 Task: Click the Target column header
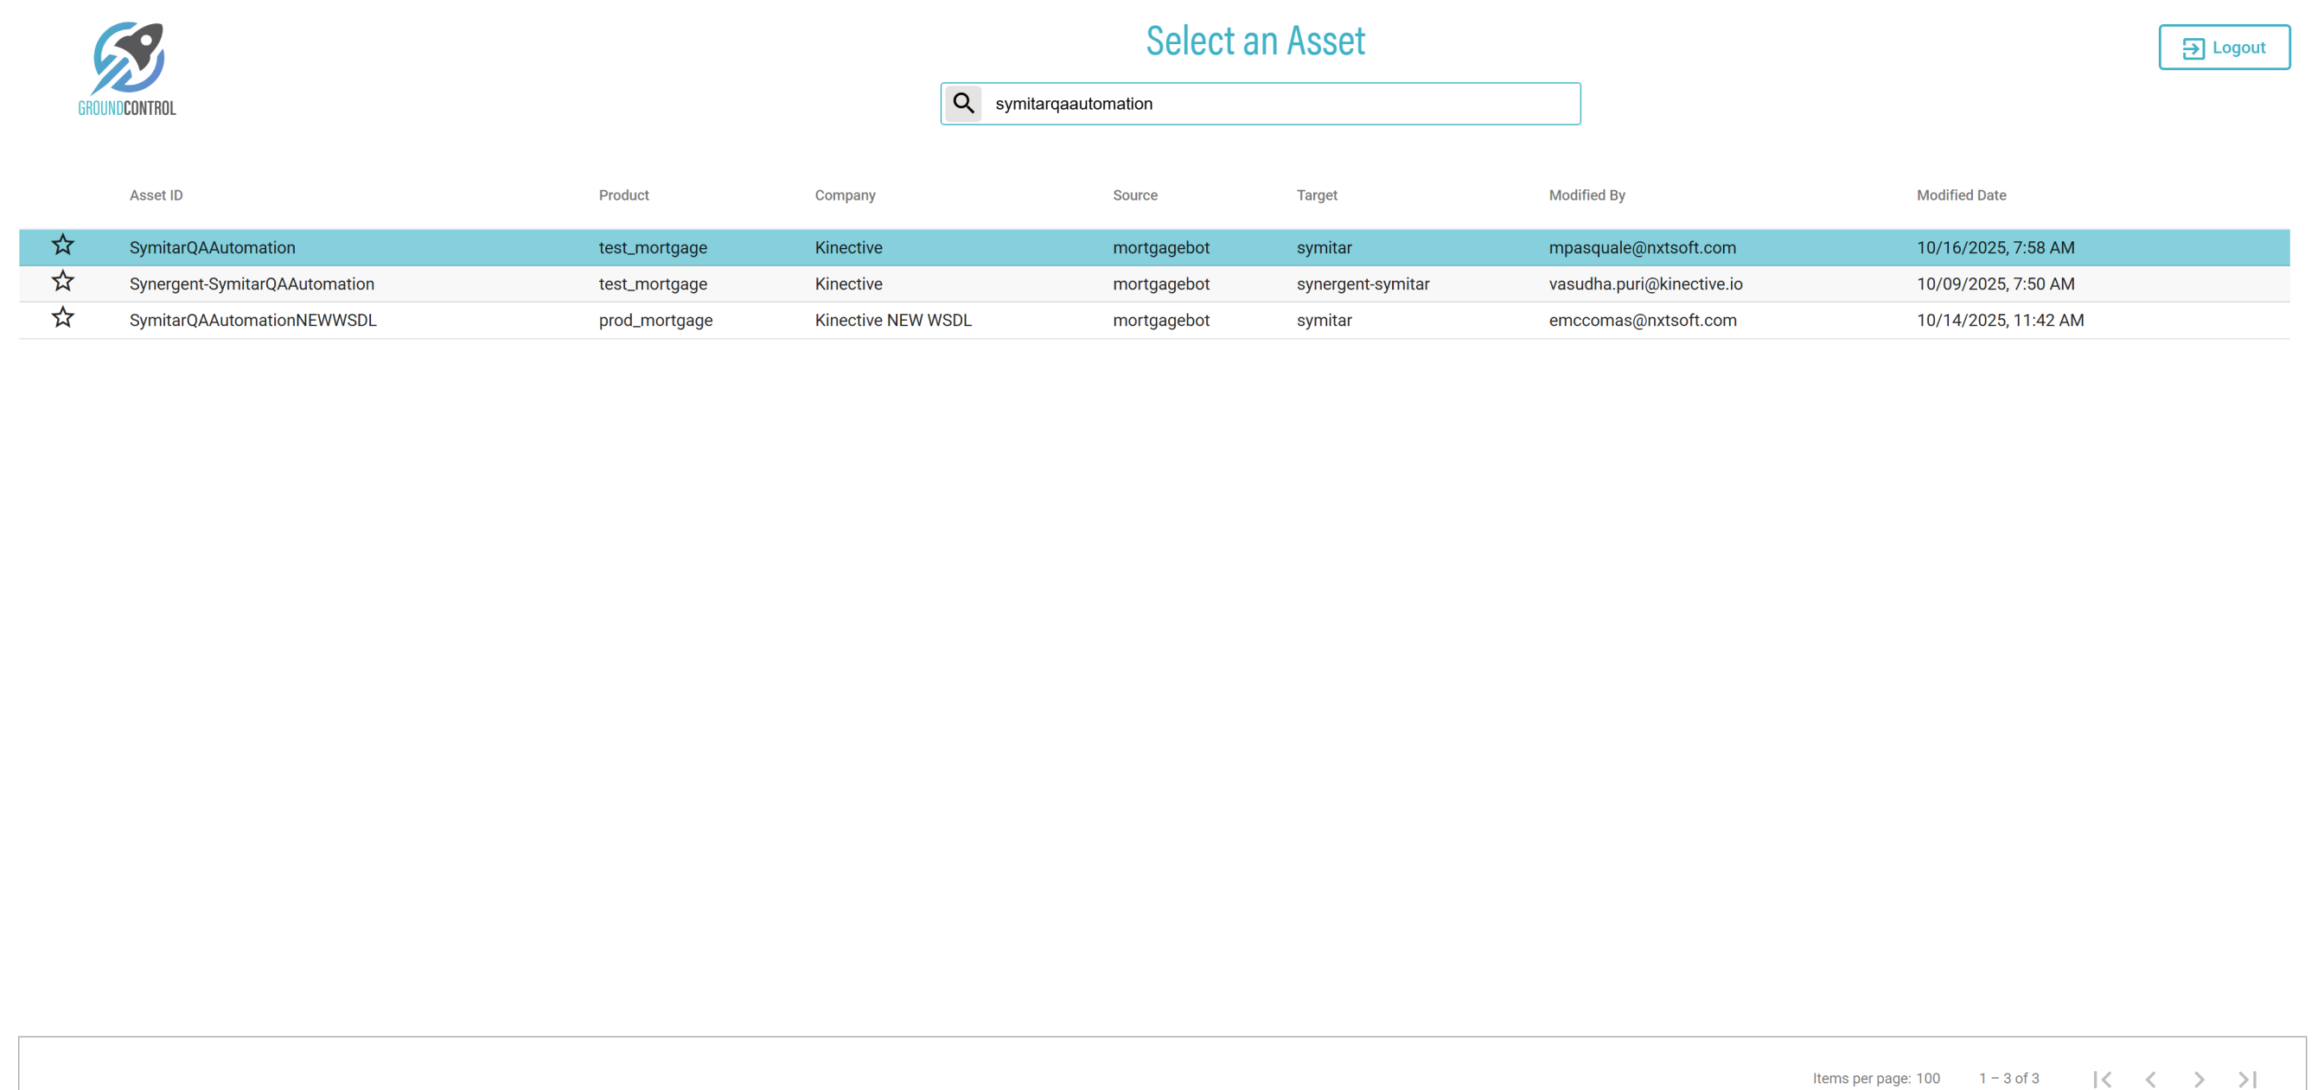point(1316,194)
